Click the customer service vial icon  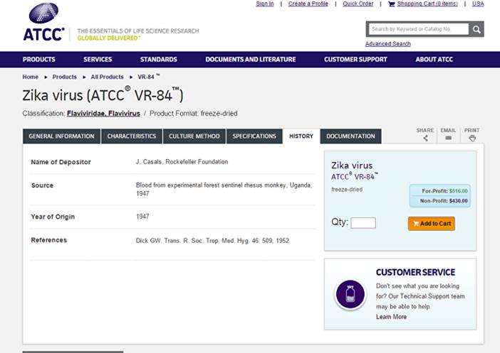point(349,293)
